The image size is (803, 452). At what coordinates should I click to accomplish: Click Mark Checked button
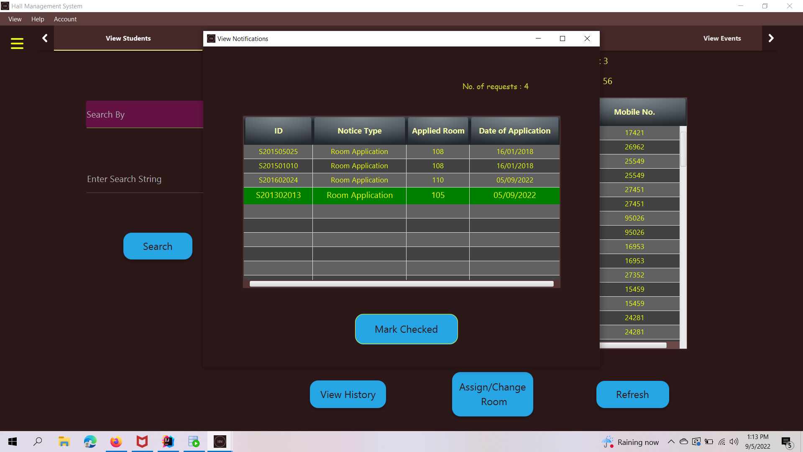pos(406,329)
